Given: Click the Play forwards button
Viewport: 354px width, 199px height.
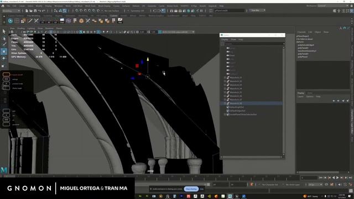Looking at the screenshot, I should [x=337, y=178].
